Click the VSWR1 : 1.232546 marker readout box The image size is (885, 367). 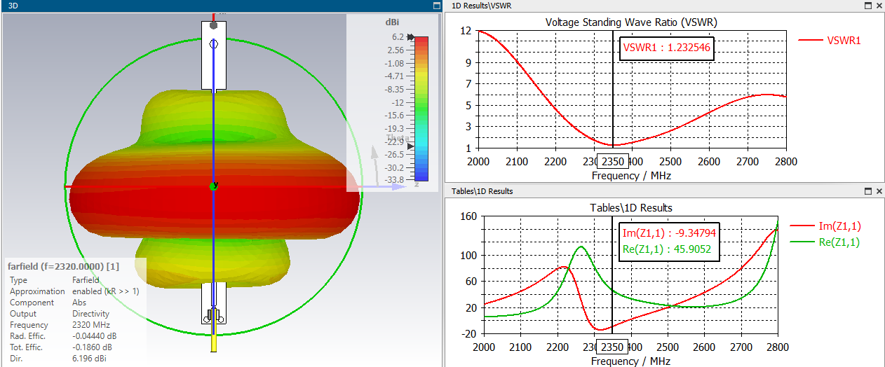(x=666, y=48)
